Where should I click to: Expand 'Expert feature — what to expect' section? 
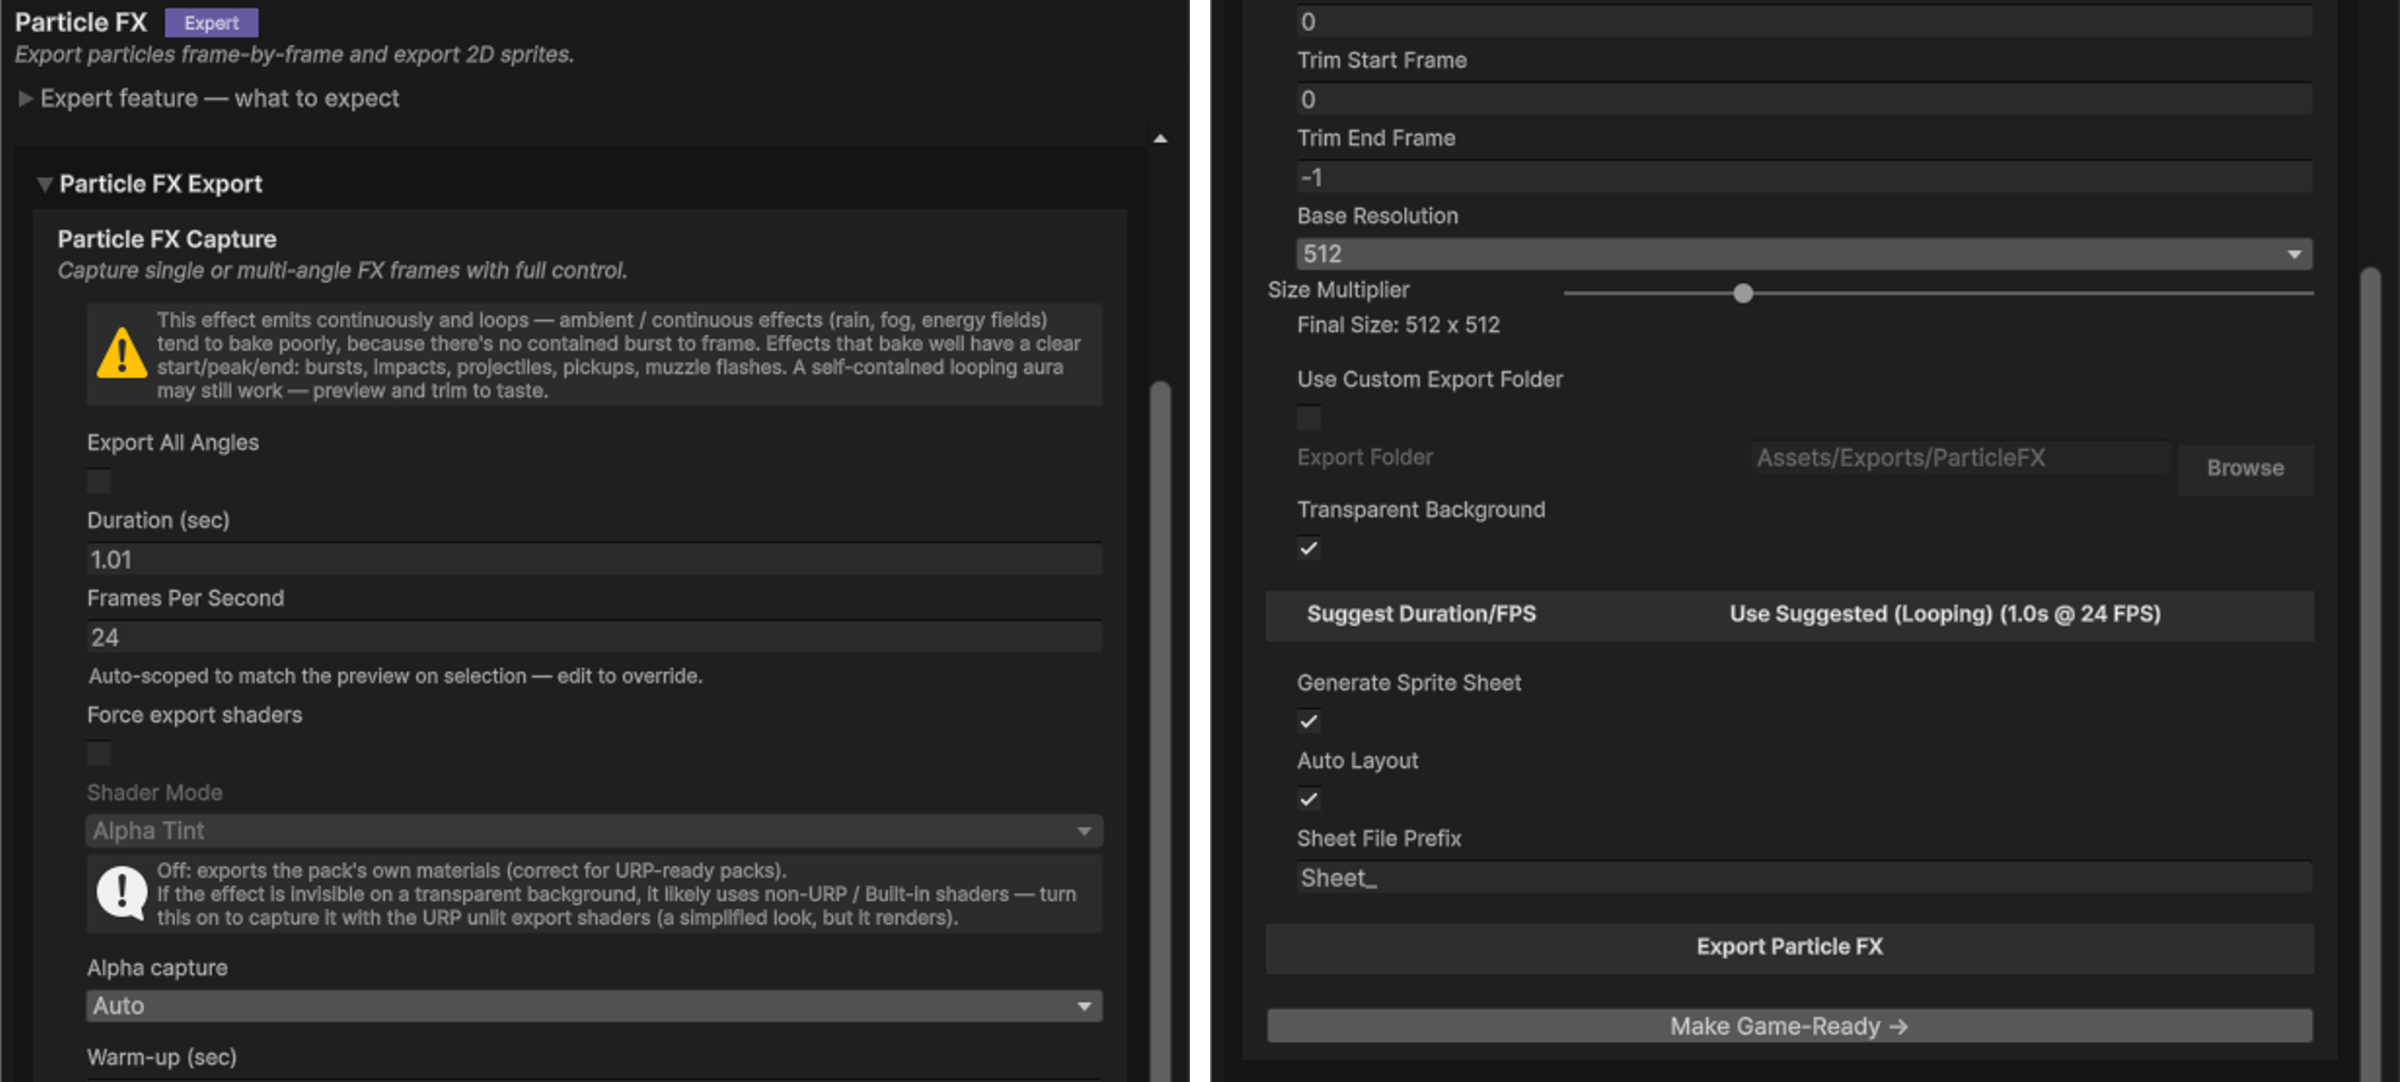coord(210,98)
